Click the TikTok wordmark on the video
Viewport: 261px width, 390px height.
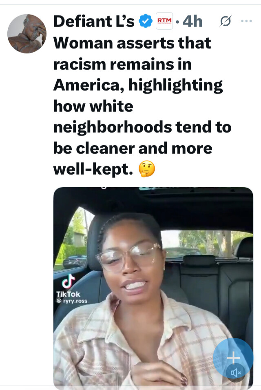tap(69, 294)
